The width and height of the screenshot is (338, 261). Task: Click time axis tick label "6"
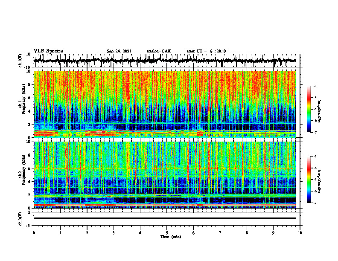tap(194, 233)
